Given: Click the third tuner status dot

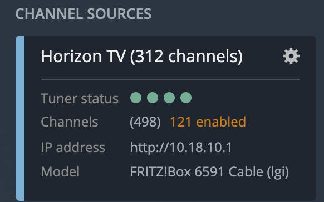Looking at the screenshot, I should tap(169, 98).
